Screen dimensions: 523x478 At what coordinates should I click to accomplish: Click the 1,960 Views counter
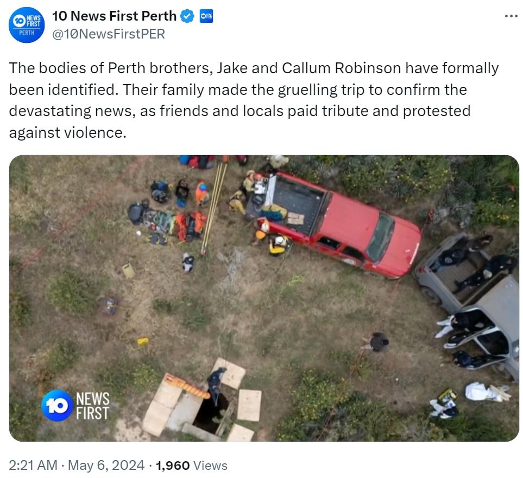click(192, 466)
